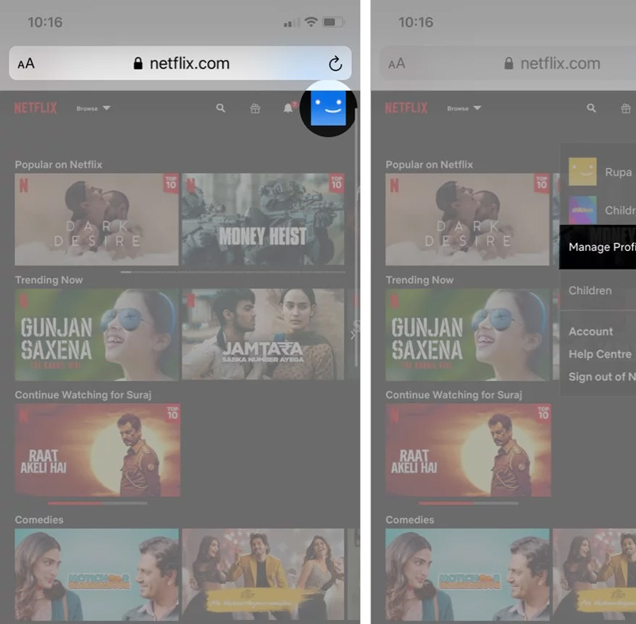The height and width of the screenshot is (624, 636).
Task: Open Gunjan Saxena thumbnail in left screenshot
Action: (x=96, y=335)
